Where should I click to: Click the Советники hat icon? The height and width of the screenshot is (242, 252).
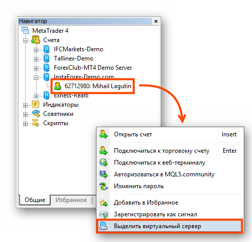point(36,114)
